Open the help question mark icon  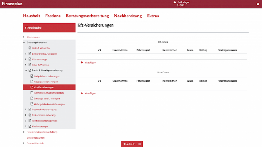258,4
